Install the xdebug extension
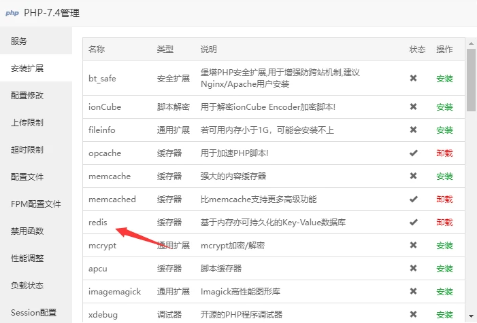477x323 pixels. pyautogui.click(x=444, y=314)
